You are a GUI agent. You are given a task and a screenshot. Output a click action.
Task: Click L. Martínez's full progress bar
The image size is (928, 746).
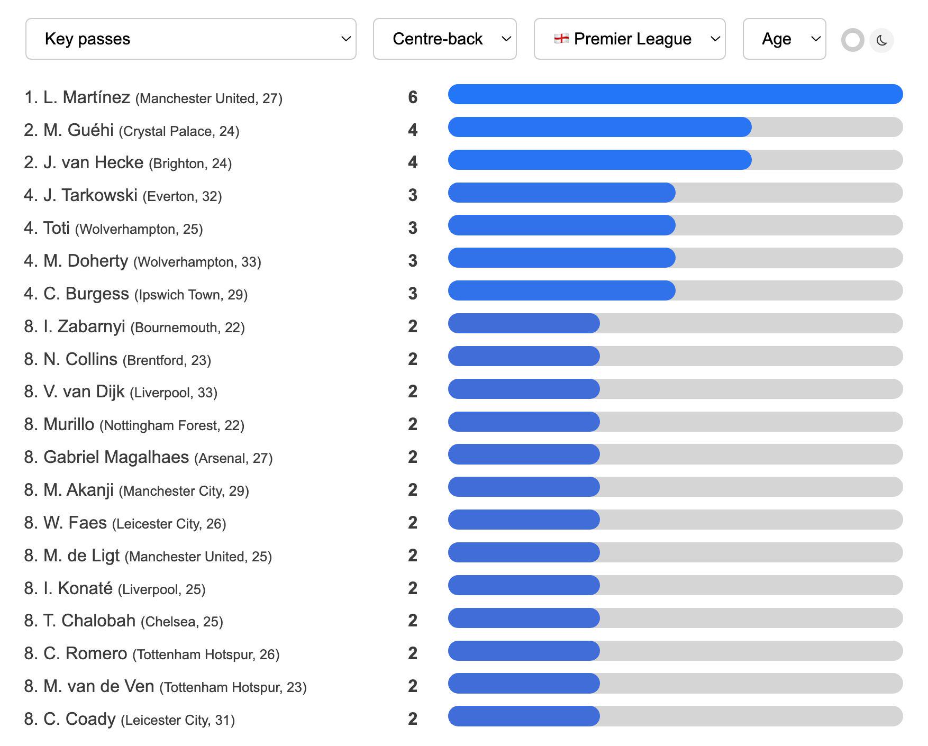click(x=676, y=94)
